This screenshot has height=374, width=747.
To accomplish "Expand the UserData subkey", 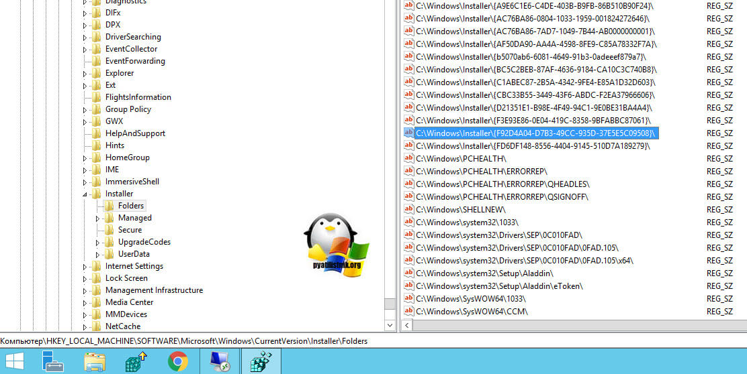I will click(x=97, y=255).
